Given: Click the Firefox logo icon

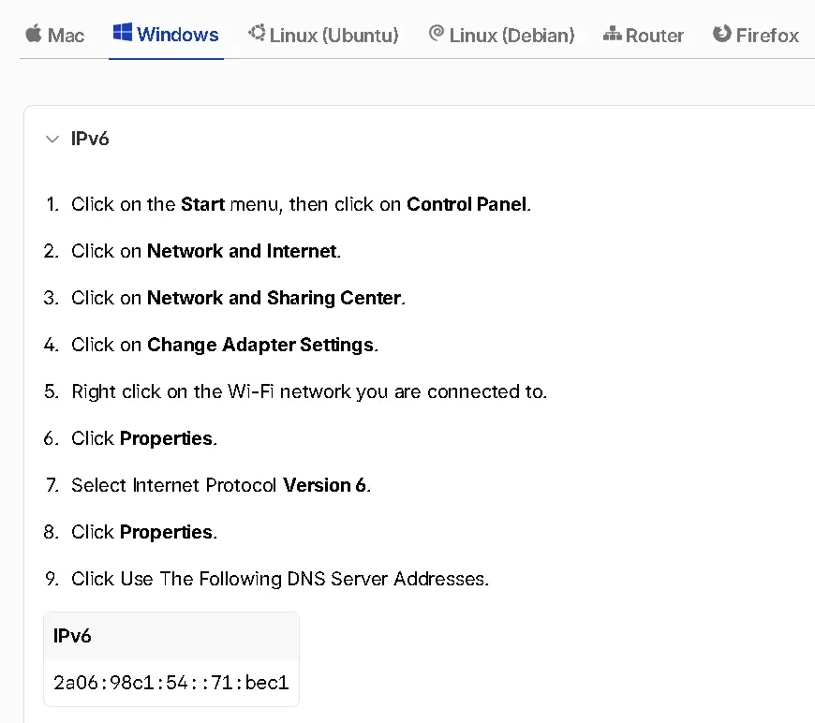Looking at the screenshot, I should click(721, 34).
